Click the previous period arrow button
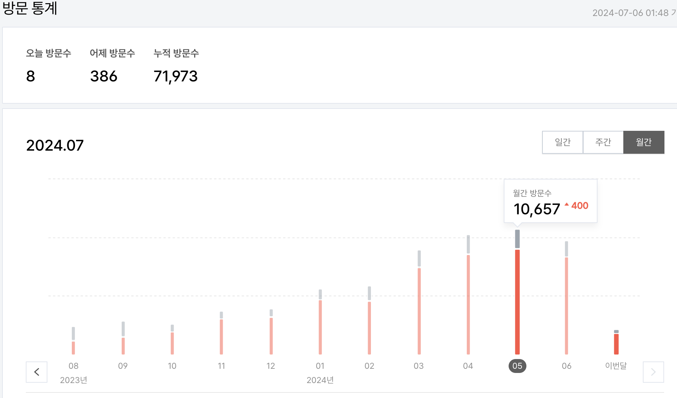 tap(37, 372)
